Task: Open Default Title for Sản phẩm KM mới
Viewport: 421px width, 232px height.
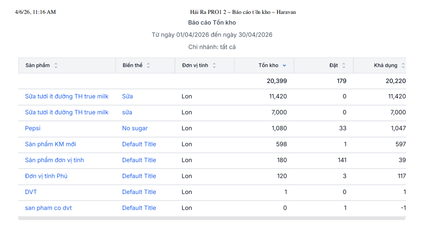Action: pyautogui.click(x=139, y=144)
